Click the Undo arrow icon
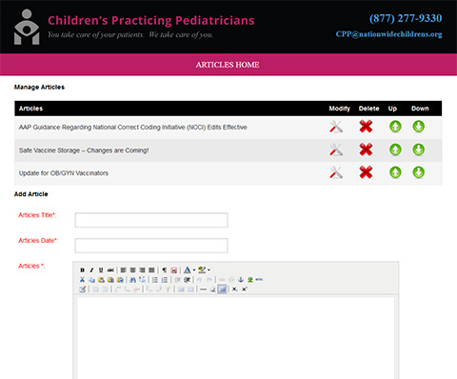Image resolution: width=457 pixels, height=379 pixels. click(x=199, y=280)
